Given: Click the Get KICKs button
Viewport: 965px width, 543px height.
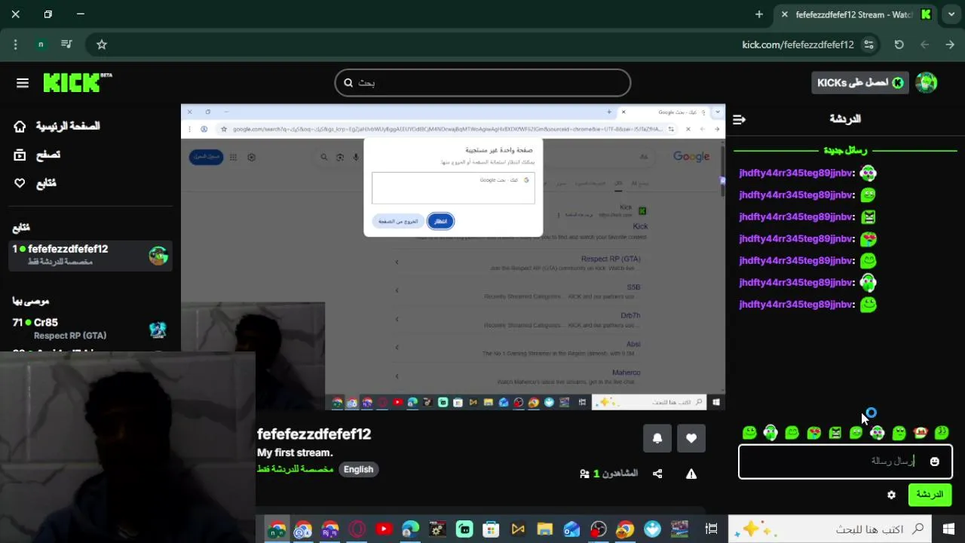Looking at the screenshot, I should pyautogui.click(x=860, y=83).
